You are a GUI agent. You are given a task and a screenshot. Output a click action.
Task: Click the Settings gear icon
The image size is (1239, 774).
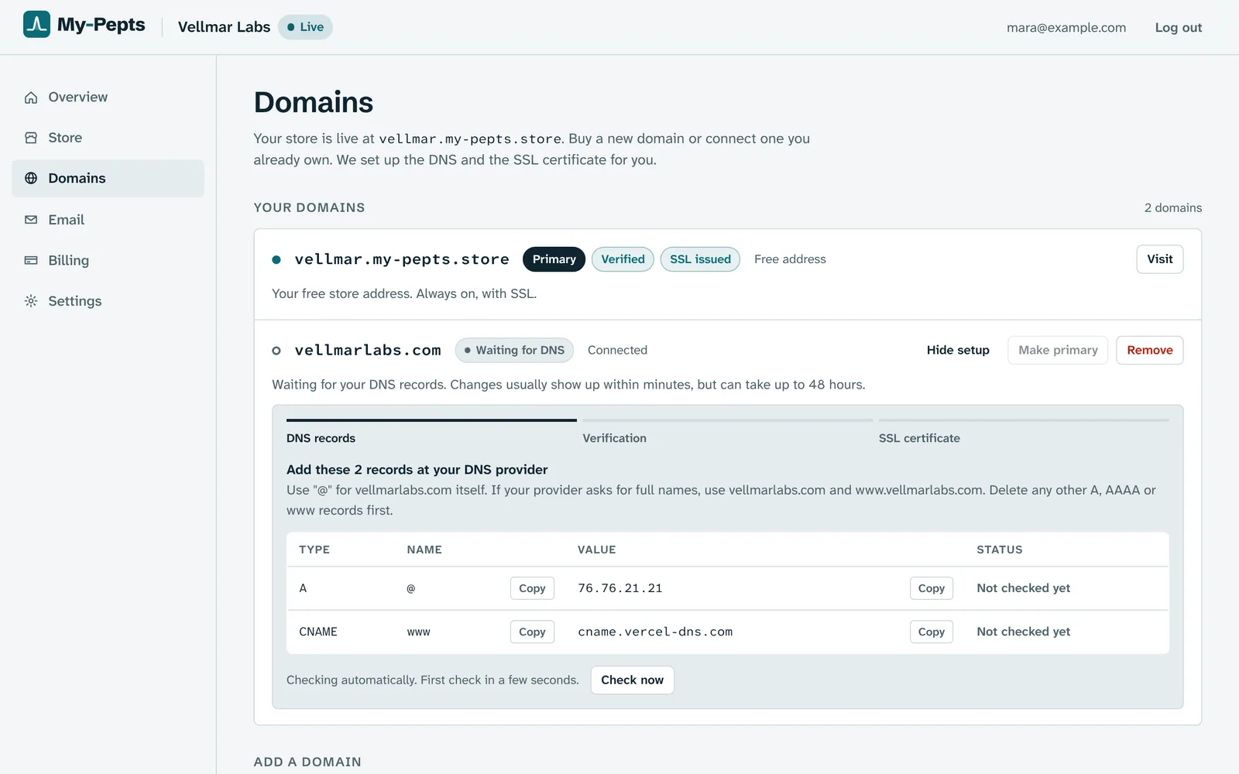click(x=31, y=301)
